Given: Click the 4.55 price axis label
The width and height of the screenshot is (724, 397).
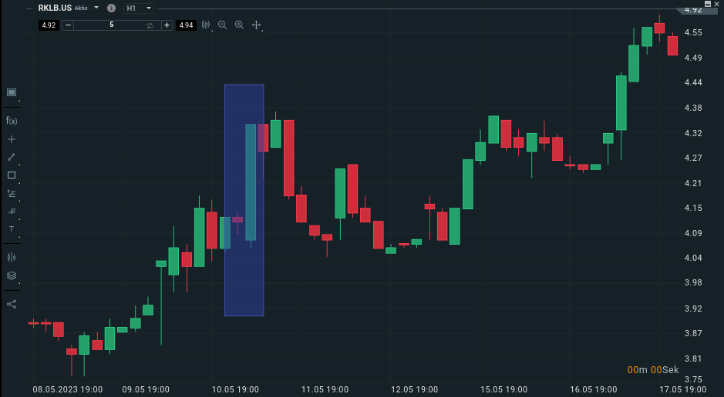Looking at the screenshot, I should (693, 33).
